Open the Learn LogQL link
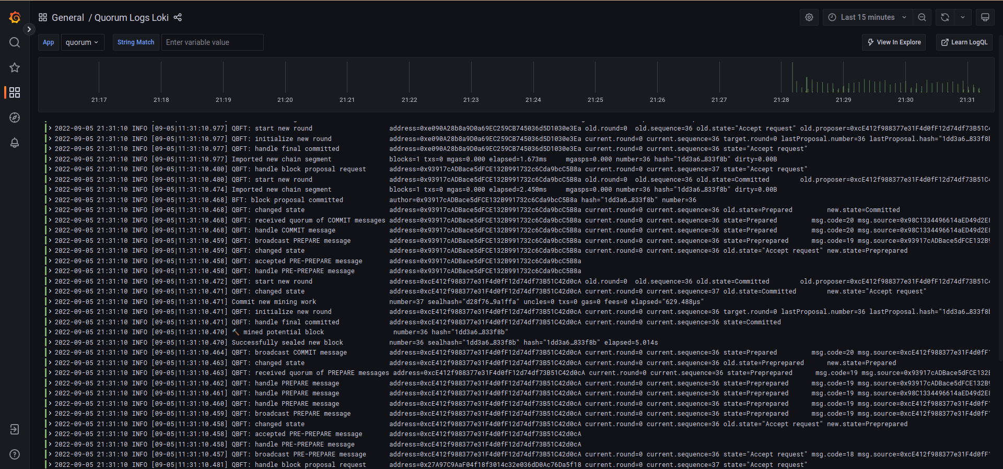Screen dimensions: 1003x469 pos(964,42)
